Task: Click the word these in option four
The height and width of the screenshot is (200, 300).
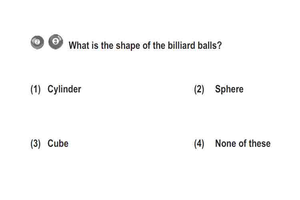Action: click(x=260, y=144)
